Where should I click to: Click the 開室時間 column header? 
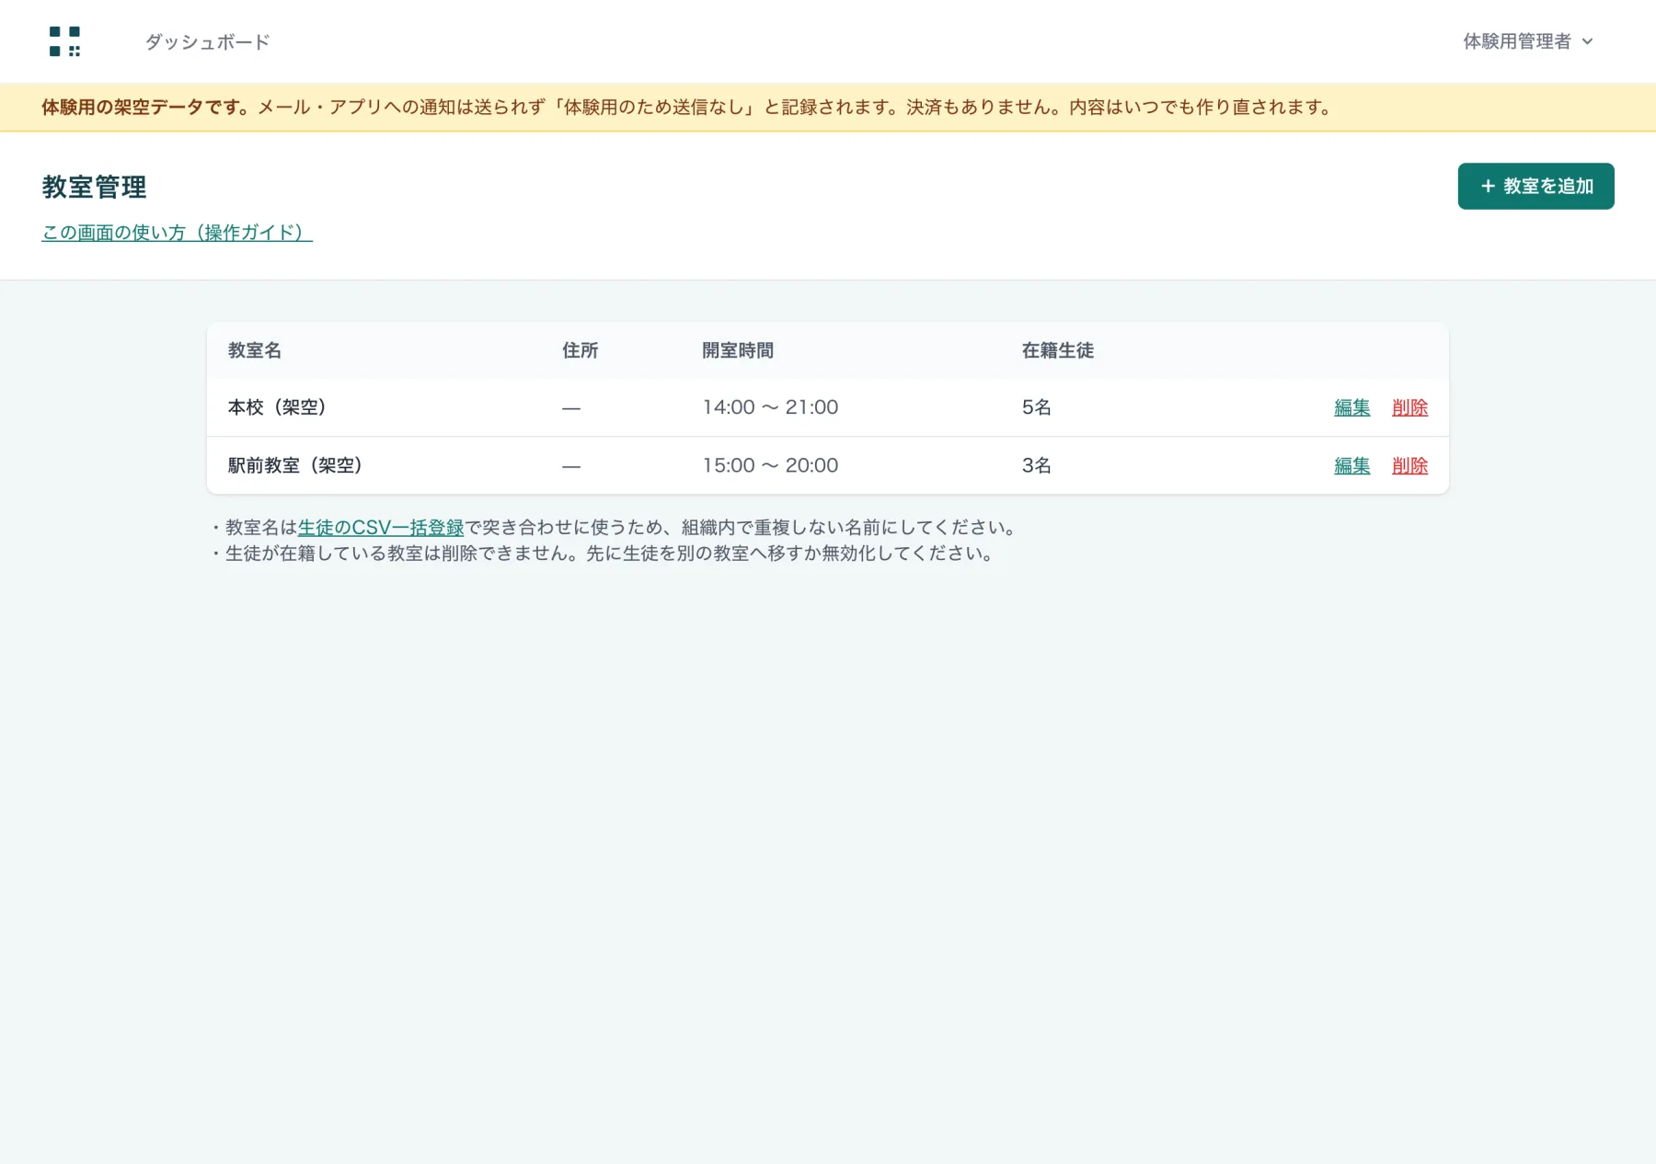pyautogui.click(x=738, y=350)
